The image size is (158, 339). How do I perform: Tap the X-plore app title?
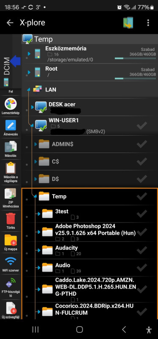33,22
